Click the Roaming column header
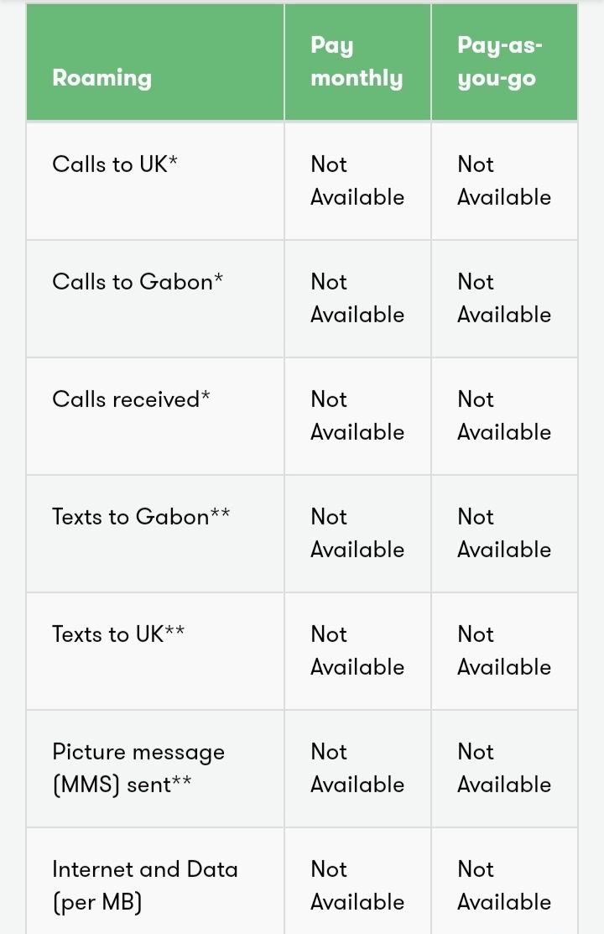604x934 pixels. 102,78
